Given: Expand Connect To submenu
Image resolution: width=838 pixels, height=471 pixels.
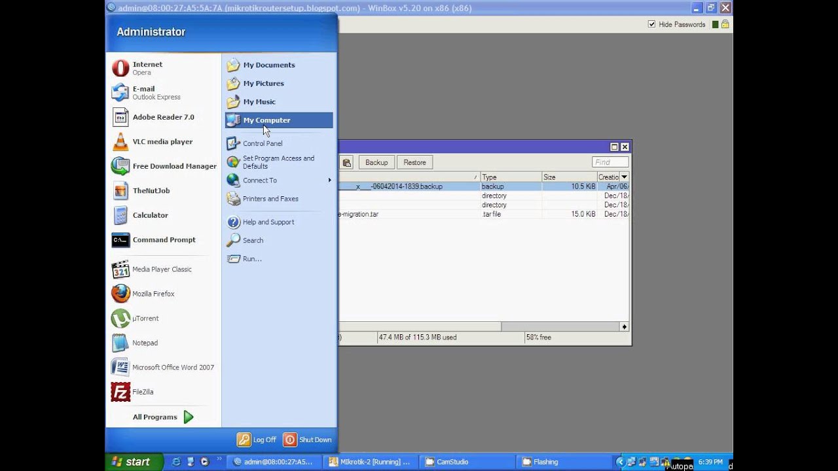Looking at the screenshot, I should pos(279,181).
